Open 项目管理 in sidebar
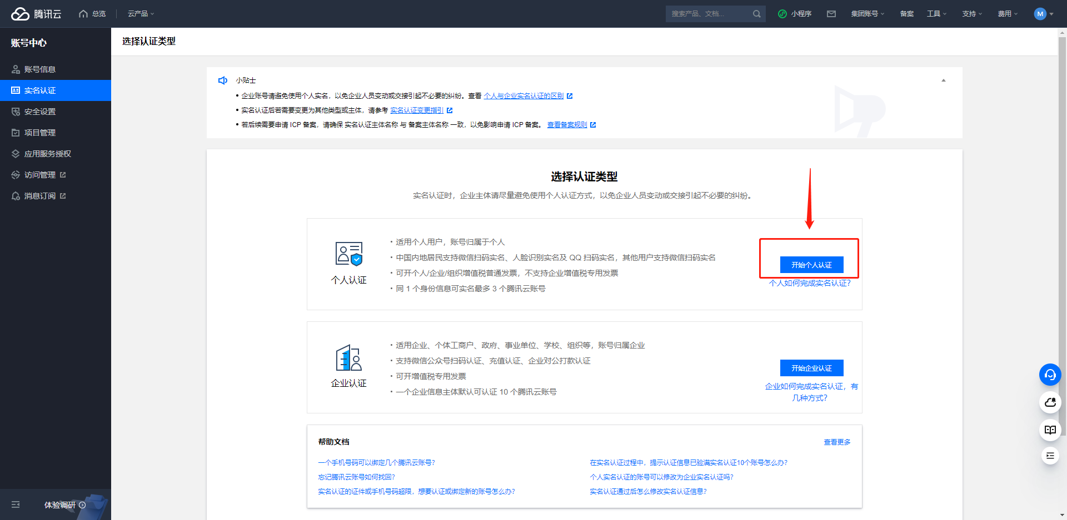The image size is (1067, 520). pyautogui.click(x=56, y=133)
